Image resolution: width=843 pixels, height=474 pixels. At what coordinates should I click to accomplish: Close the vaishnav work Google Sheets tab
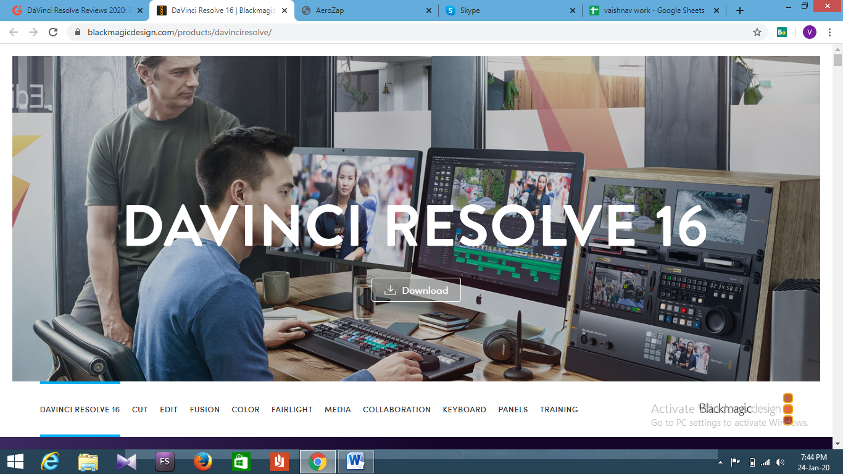(x=717, y=10)
